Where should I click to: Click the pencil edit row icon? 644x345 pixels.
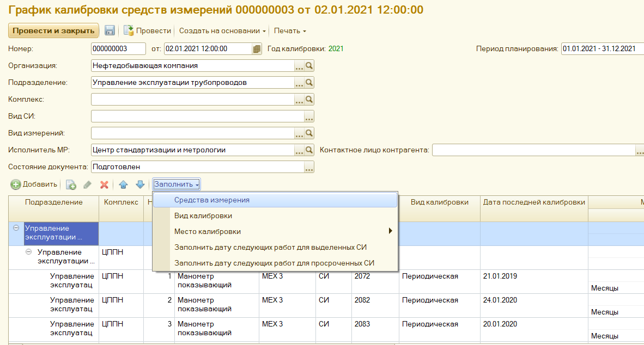pyautogui.click(x=87, y=184)
